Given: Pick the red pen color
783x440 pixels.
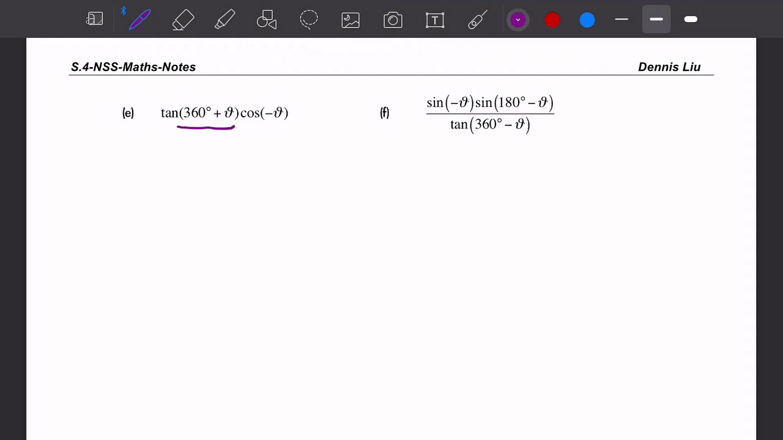Looking at the screenshot, I should (x=552, y=20).
